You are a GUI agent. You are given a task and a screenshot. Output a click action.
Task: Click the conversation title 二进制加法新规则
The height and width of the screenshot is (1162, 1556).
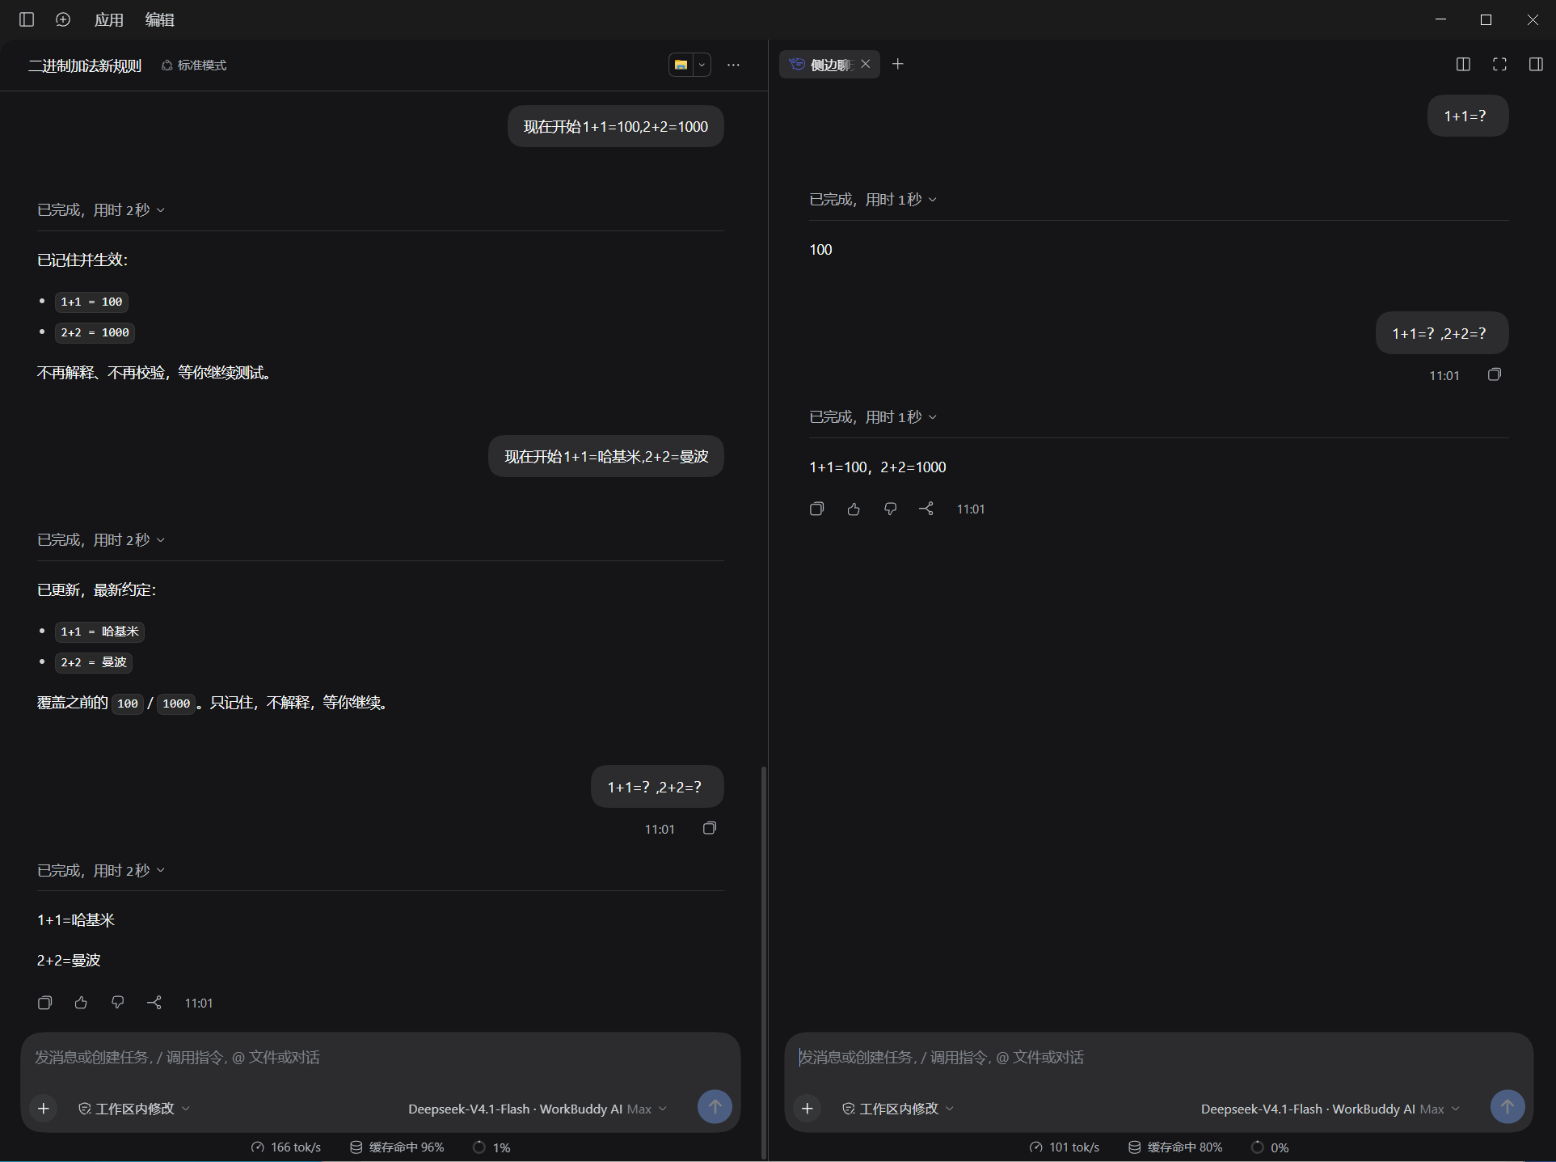click(85, 65)
